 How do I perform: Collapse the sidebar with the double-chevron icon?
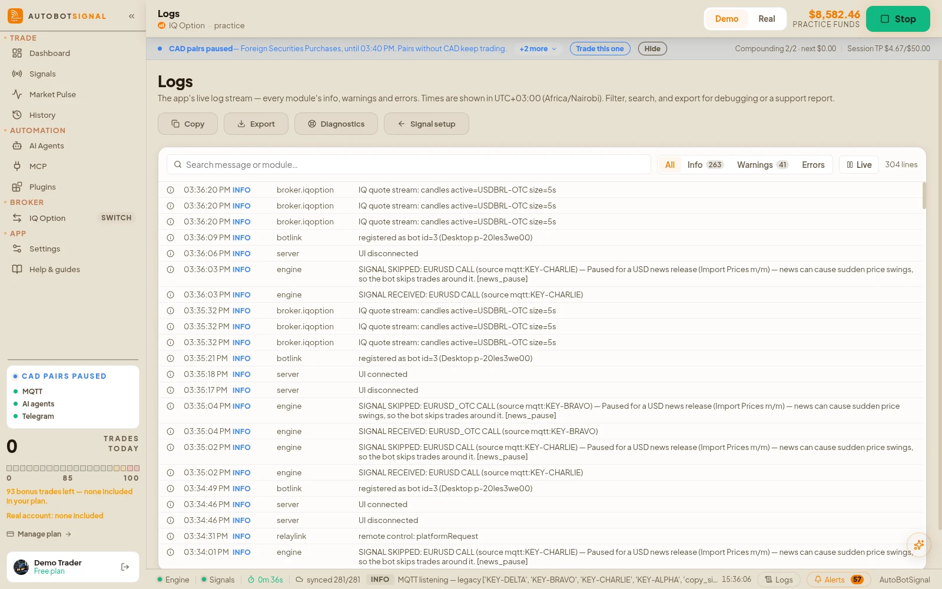click(x=131, y=16)
